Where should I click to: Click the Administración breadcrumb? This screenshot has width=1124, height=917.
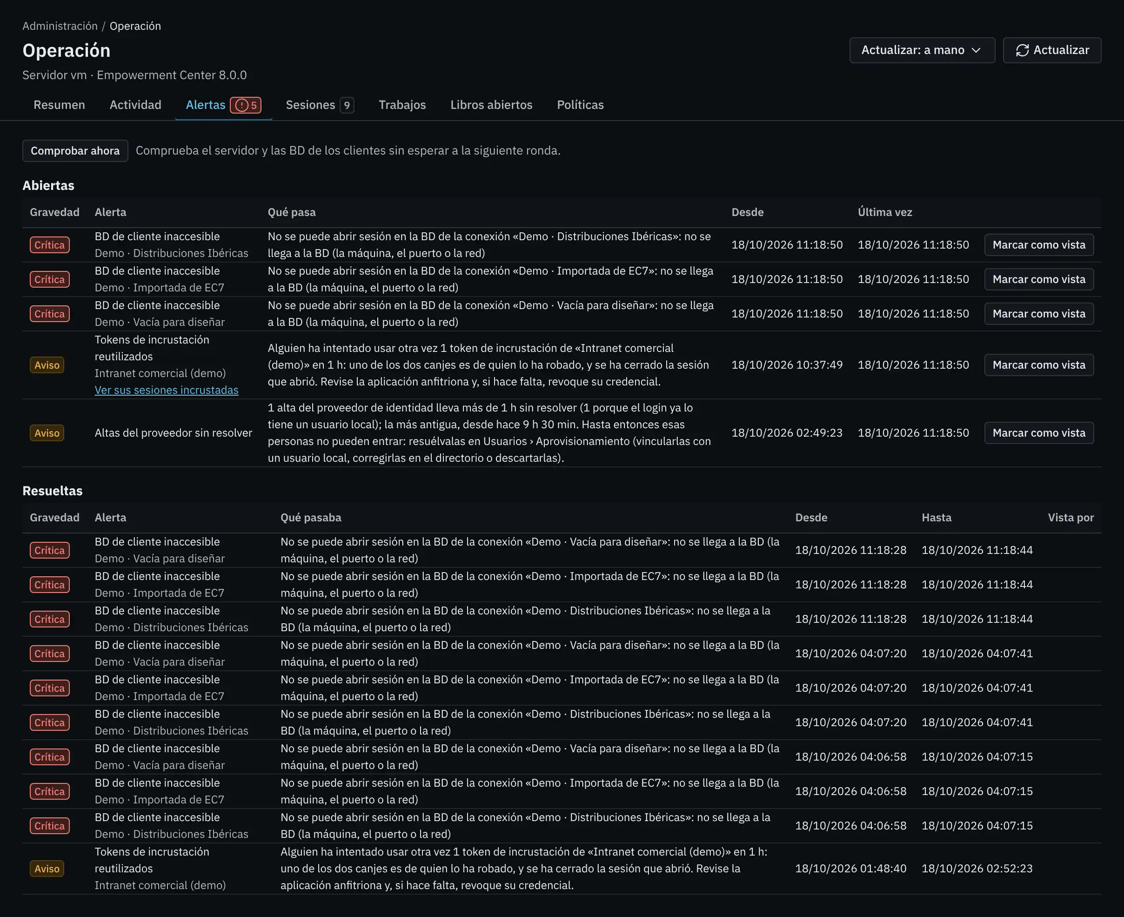[x=60, y=26]
